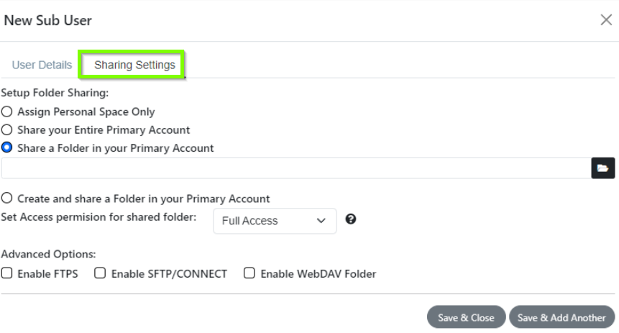Switch to the User Details tab
The width and height of the screenshot is (619, 333).
(42, 65)
